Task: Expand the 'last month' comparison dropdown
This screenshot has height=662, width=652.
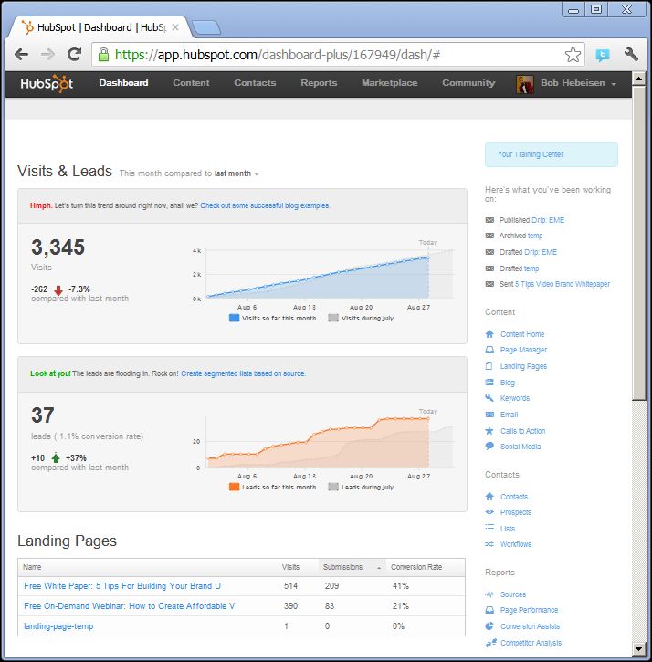Action: (x=237, y=173)
